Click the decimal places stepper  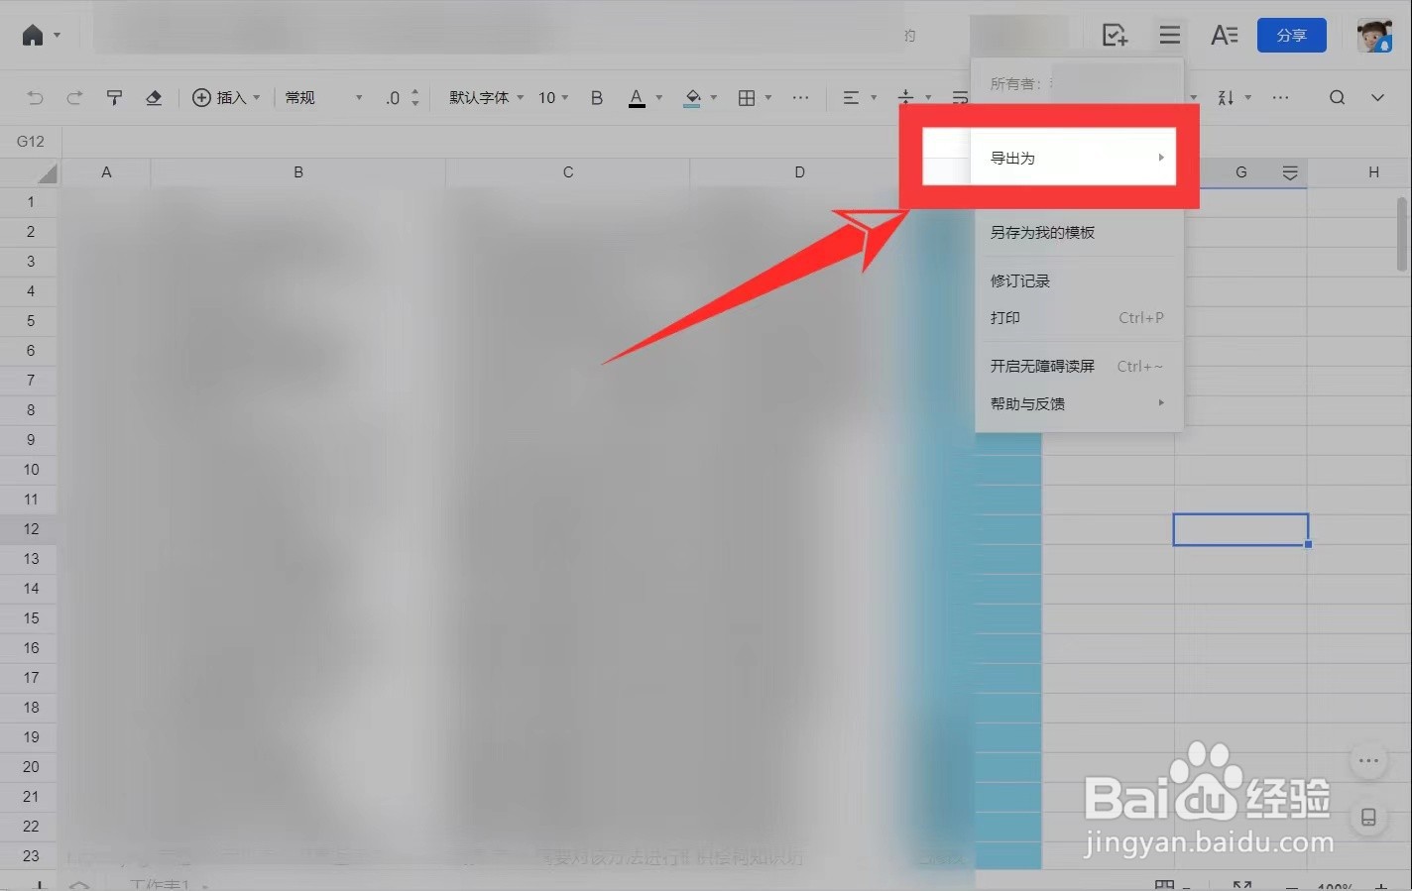pos(414,97)
